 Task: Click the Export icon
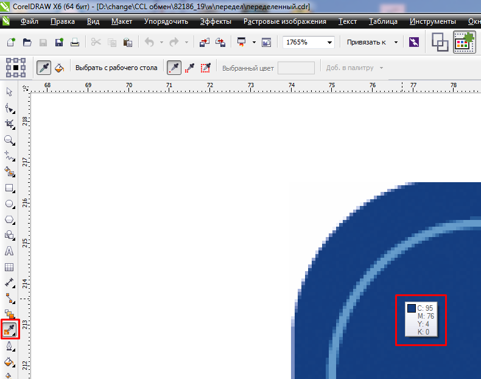220,43
